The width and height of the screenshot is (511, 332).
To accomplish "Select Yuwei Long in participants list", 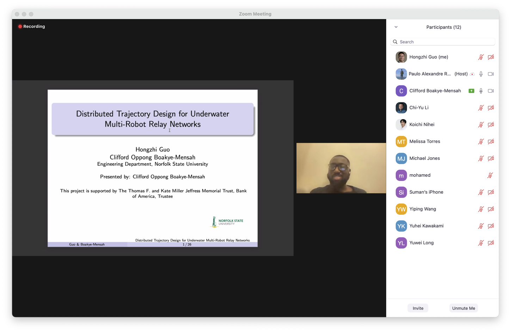I will click(x=421, y=243).
